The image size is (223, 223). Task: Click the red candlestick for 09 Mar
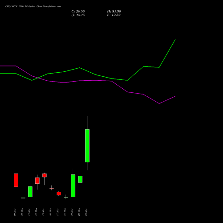tap(16, 180)
